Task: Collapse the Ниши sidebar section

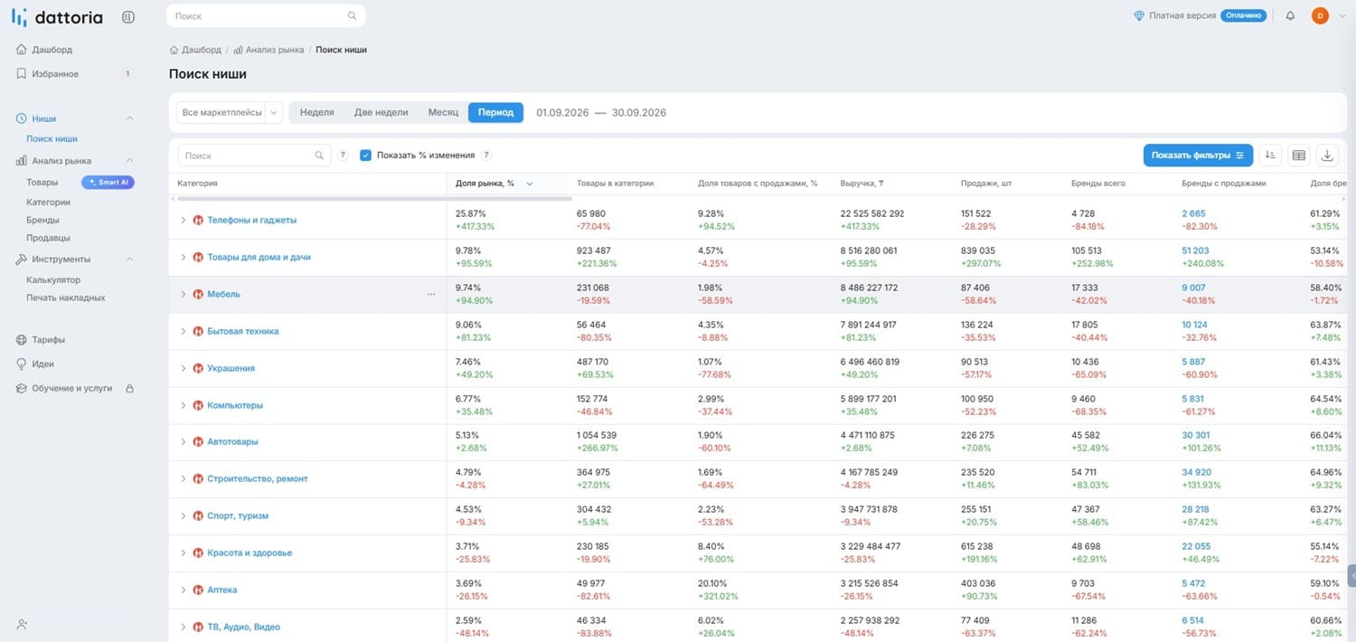Action: coord(129,118)
